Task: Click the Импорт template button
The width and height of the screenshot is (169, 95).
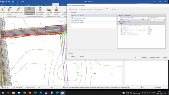Action: (x=73, y=56)
